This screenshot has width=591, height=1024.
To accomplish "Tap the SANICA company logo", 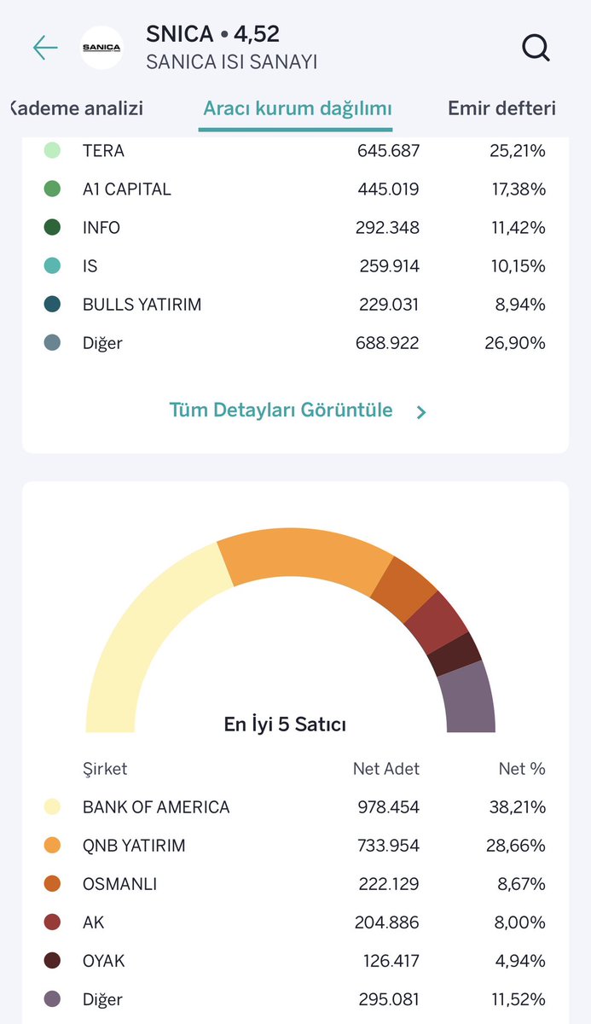I will click(x=101, y=48).
